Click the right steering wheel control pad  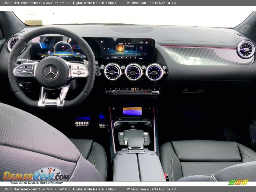pyautogui.click(x=79, y=71)
